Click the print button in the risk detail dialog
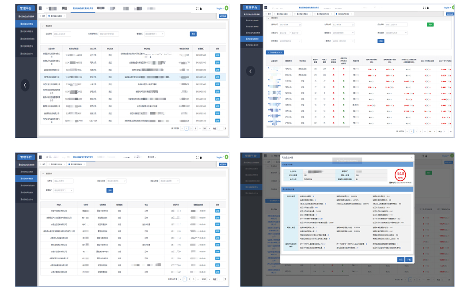468x299 pixels. [x=400, y=260]
